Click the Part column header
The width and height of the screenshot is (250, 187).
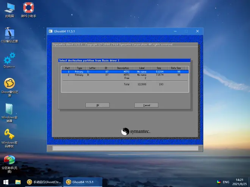[x=67, y=68]
